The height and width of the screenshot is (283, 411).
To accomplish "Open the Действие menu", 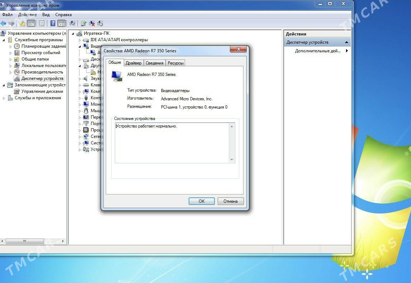I will tap(27, 15).
